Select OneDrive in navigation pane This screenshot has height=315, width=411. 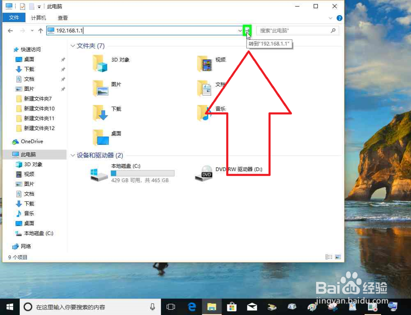coord(32,141)
